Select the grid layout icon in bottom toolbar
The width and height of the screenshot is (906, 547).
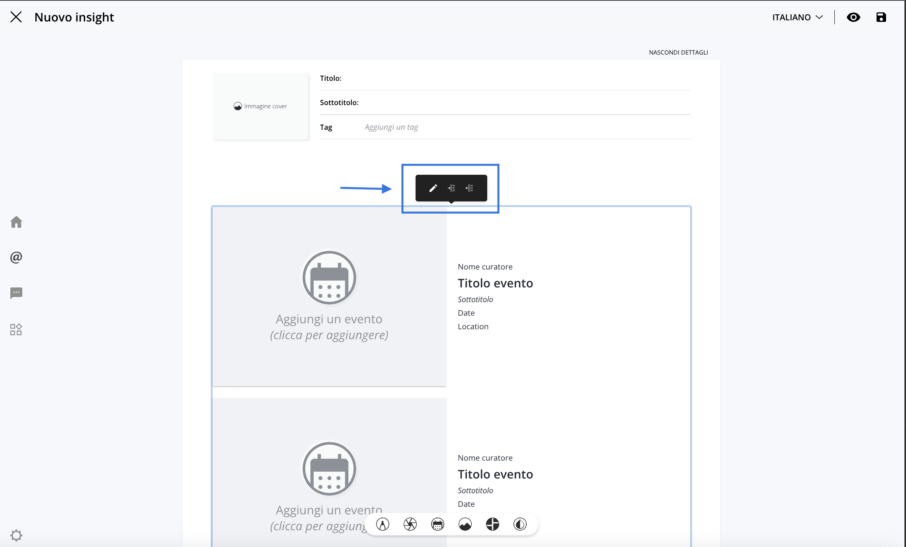tap(492, 524)
